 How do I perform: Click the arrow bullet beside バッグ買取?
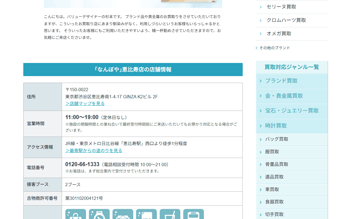tap(261, 140)
